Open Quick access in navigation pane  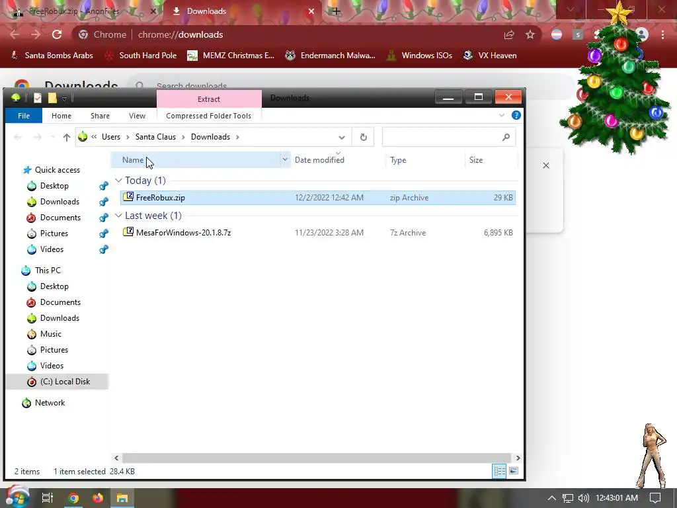(58, 170)
